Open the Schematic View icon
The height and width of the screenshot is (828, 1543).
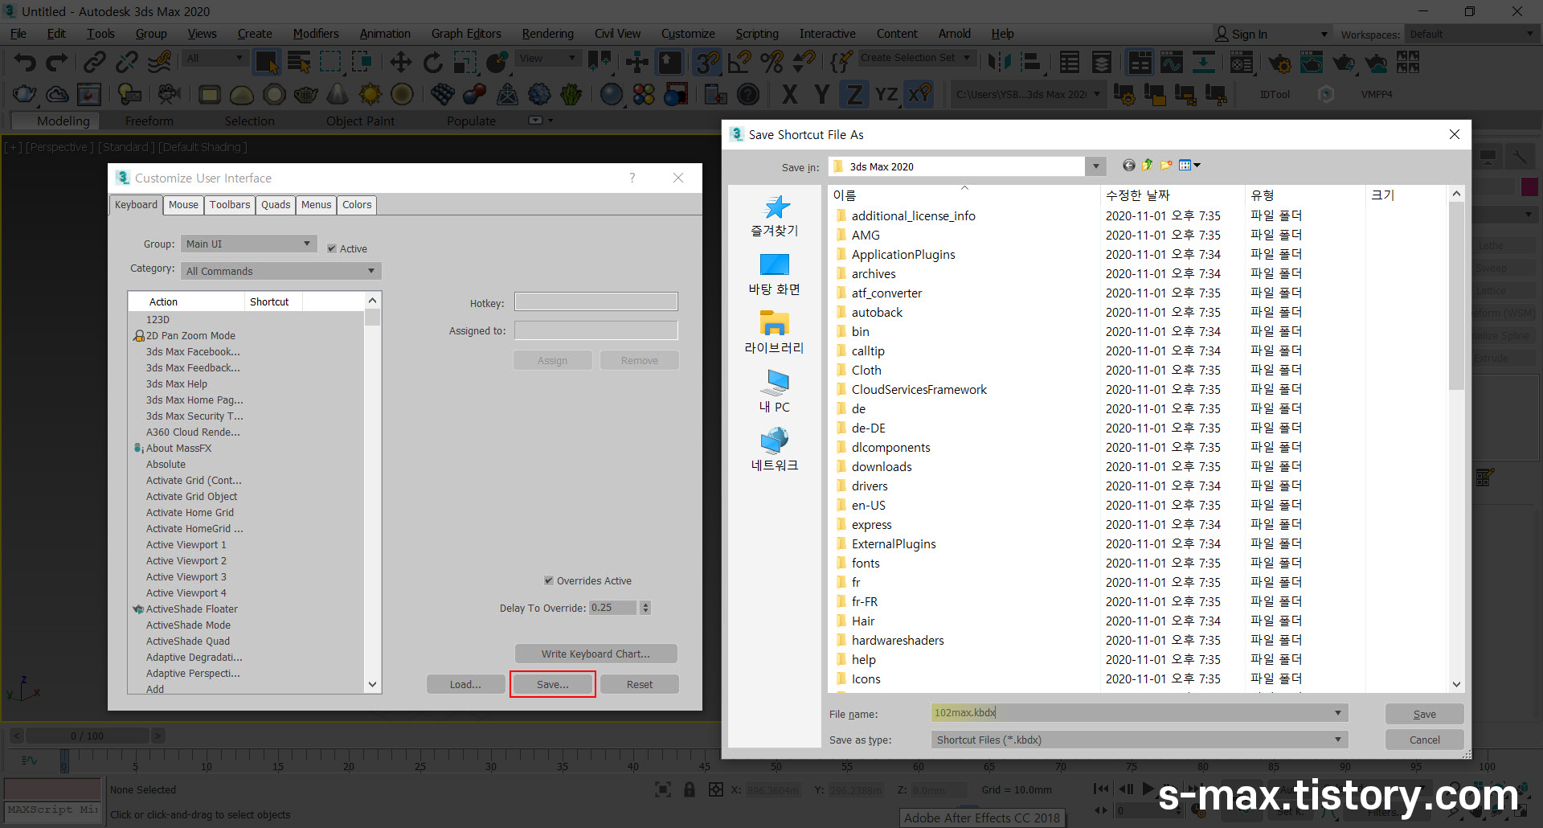(1203, 62)
